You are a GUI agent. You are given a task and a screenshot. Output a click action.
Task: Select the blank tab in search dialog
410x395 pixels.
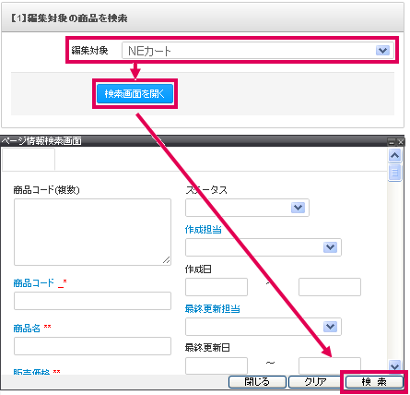pyautogui.click(x=29, y=159)
